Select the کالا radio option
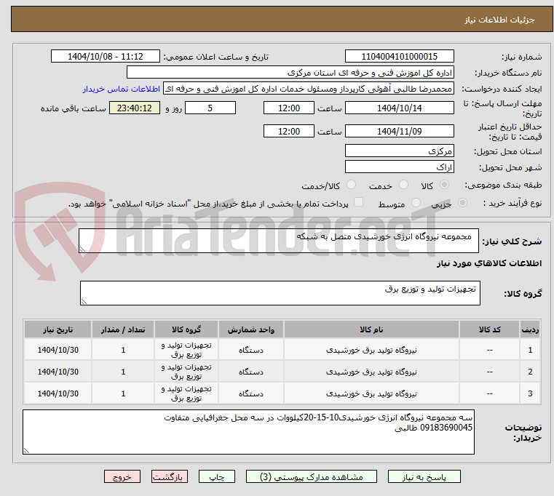554x496 pixels. (x=445, y=185)
